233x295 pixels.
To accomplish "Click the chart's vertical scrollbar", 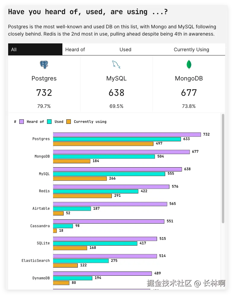I will 223,169.
